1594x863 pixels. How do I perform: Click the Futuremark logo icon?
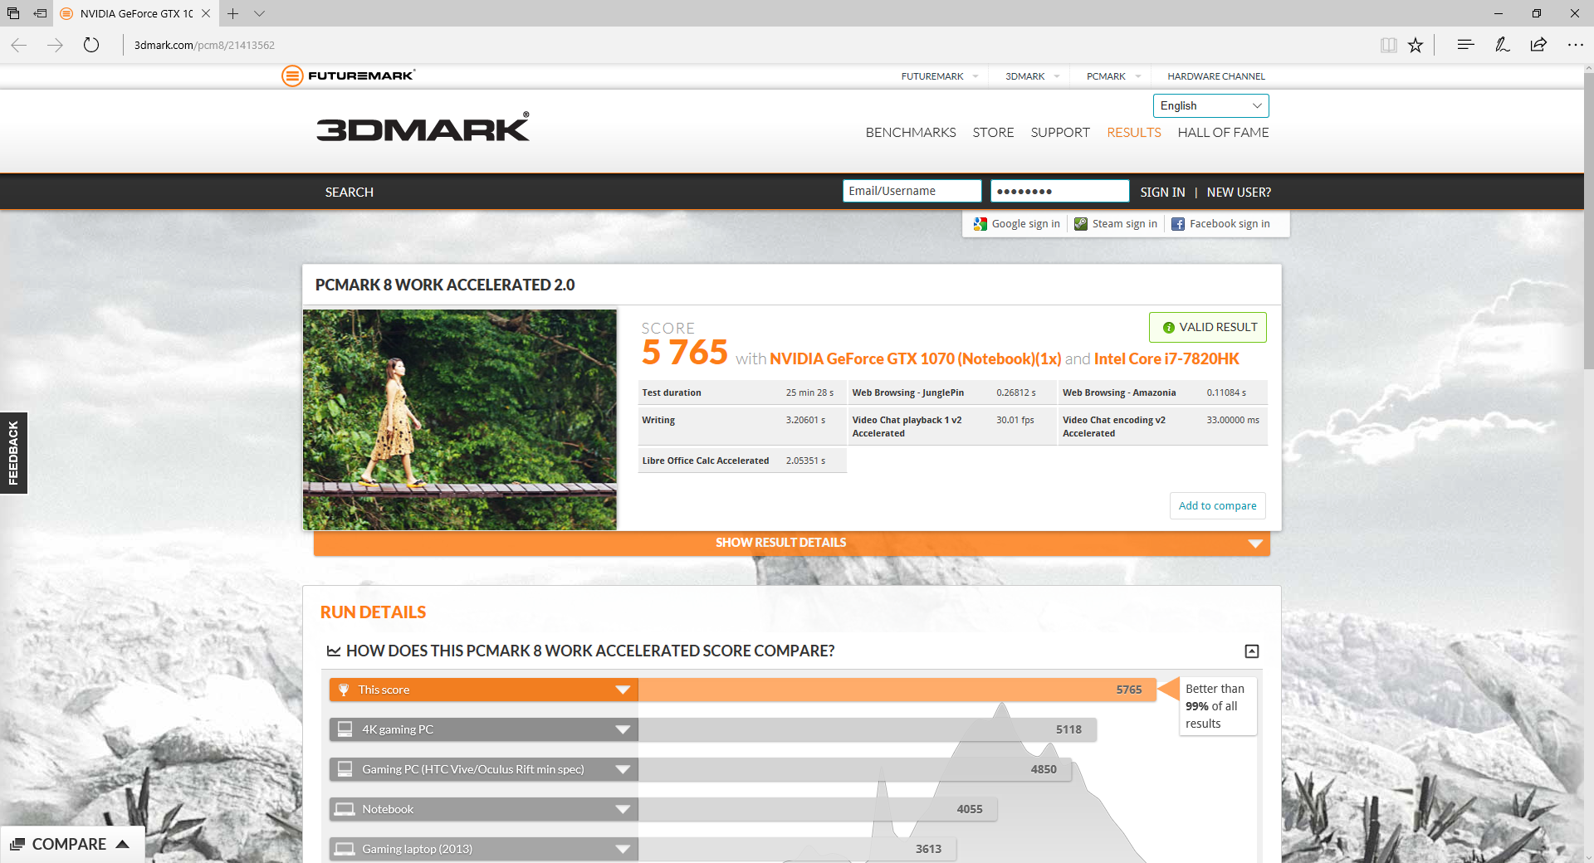pyautogui.click(x=292, y=76)
